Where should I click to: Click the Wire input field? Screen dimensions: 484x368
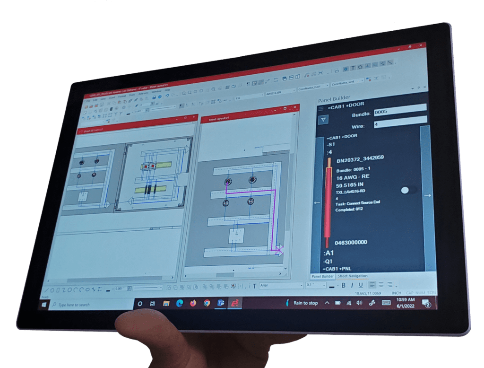click(400, 122)
